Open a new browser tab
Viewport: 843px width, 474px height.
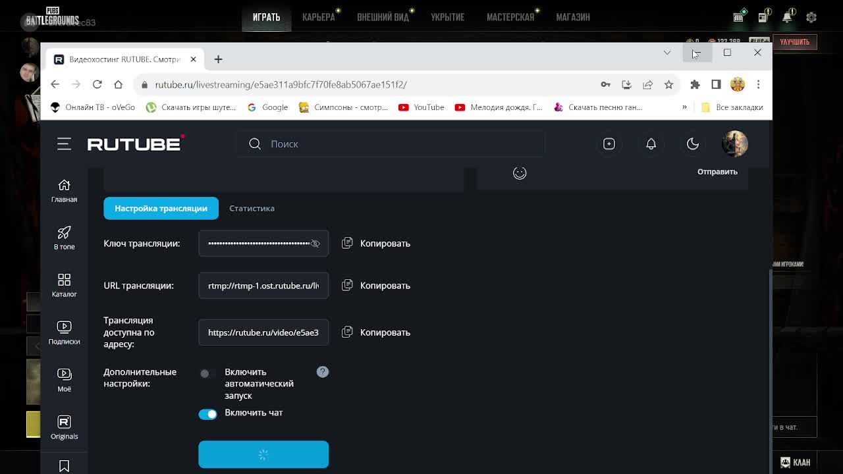pos(218,59)
